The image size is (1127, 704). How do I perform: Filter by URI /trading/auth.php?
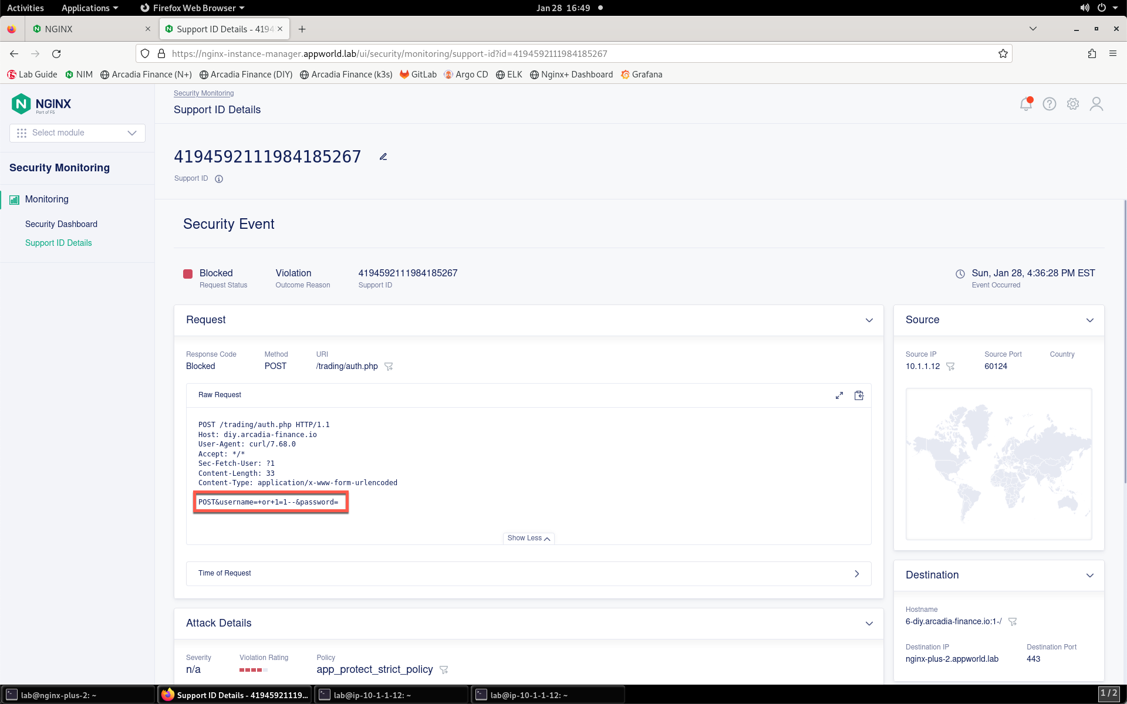click(388, 366)
